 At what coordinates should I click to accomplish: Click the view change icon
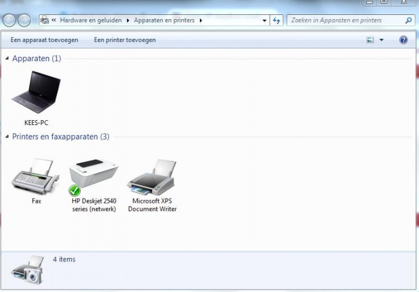tap(370, 40)
